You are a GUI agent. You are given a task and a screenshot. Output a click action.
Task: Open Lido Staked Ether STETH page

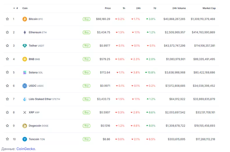(x=44, y=99)
